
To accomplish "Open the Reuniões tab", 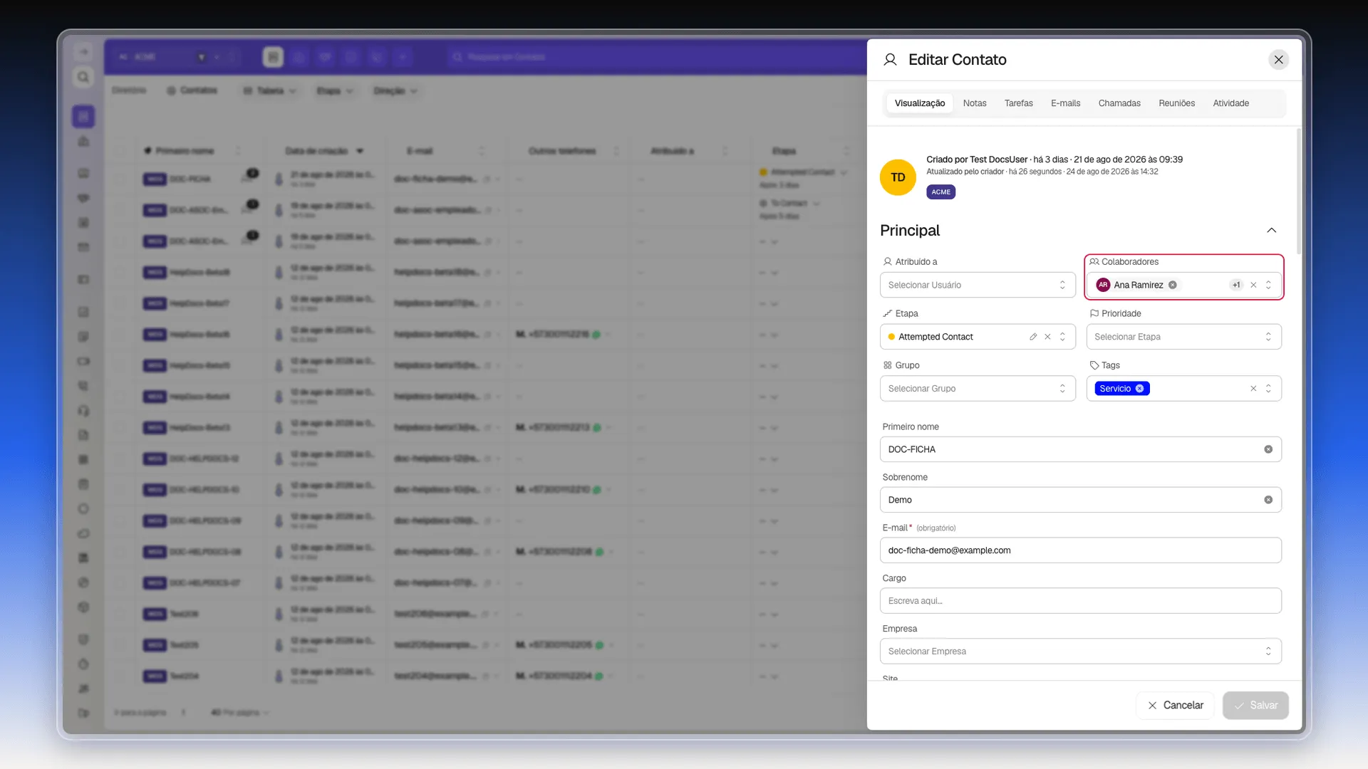I will [x=1176, y=103].
